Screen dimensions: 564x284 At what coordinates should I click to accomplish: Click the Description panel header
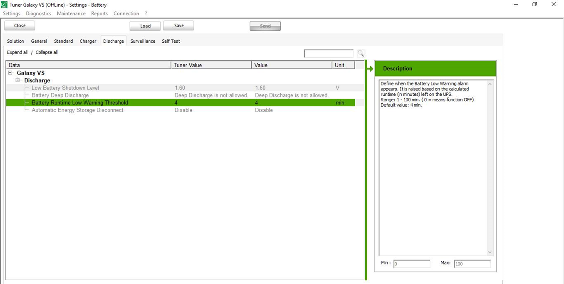point(435,68)
